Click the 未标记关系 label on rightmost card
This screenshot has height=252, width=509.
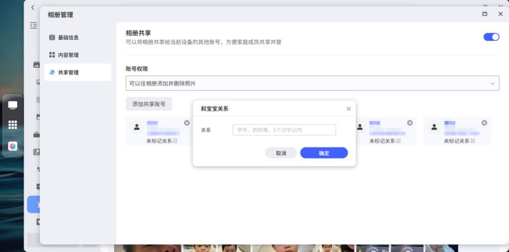pos(456,141)
